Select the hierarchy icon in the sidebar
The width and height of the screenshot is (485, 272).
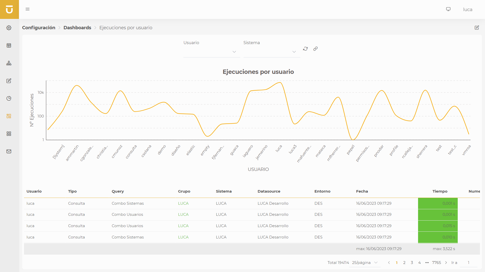pos(9,63)
